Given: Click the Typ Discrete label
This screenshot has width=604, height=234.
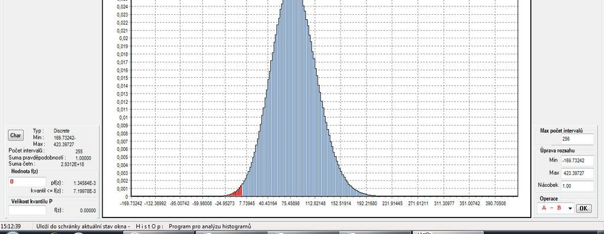Looking at the screenshot, I should [61, 131].
